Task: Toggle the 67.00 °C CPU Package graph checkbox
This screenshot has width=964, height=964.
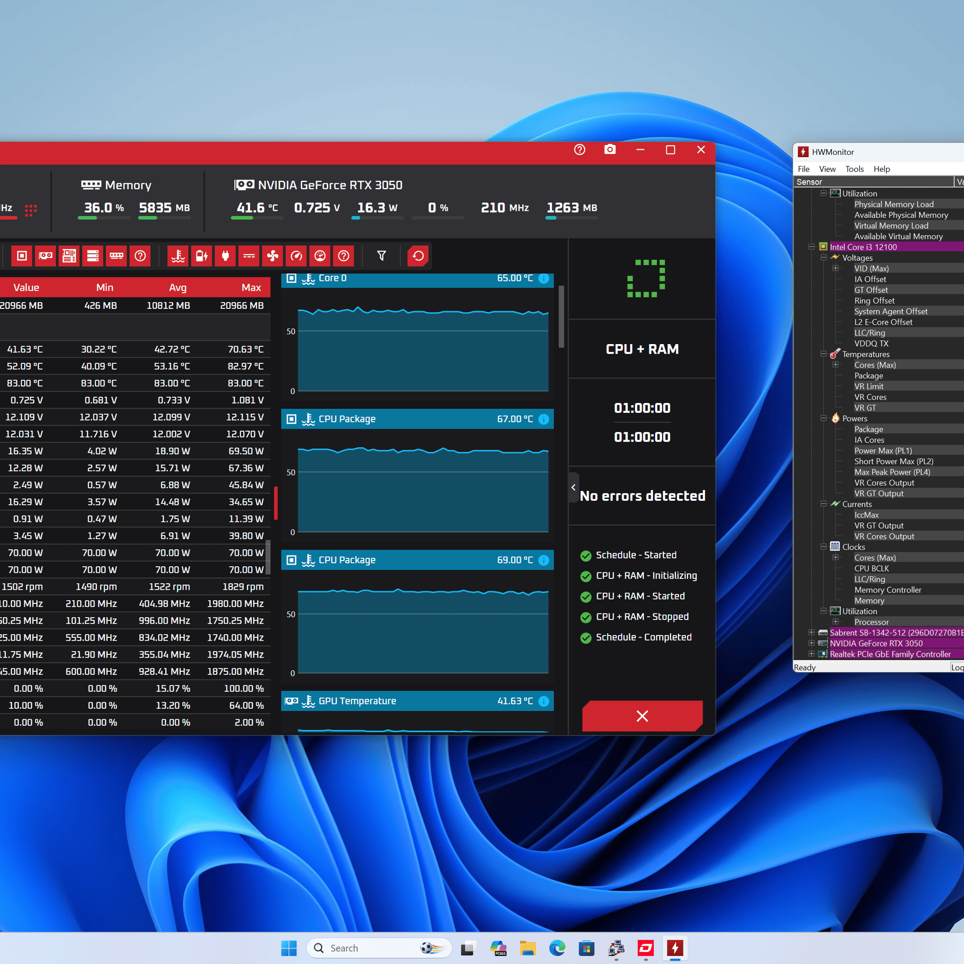Action: click(291, 419)
